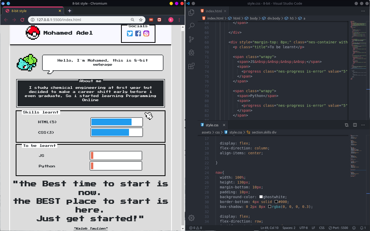Close the index.html editor tab
Screen dimensions: 370x231
[x=225, y=11]
